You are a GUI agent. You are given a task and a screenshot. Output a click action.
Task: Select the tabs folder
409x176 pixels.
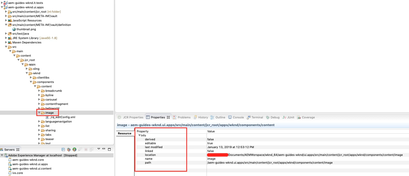[48, 135]
